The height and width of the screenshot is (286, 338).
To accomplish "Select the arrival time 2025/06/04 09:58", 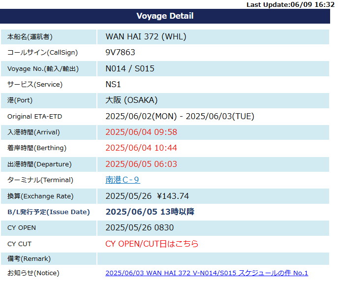I will point(141,132).
